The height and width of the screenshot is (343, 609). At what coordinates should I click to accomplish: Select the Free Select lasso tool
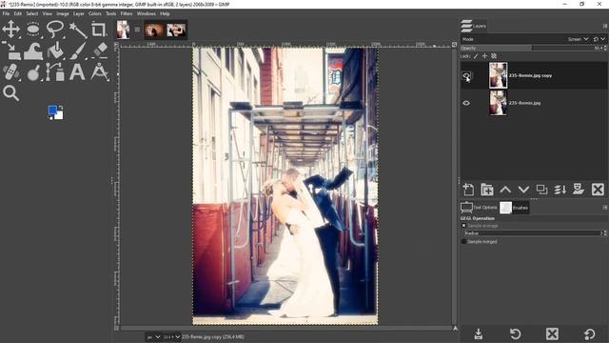55,30
